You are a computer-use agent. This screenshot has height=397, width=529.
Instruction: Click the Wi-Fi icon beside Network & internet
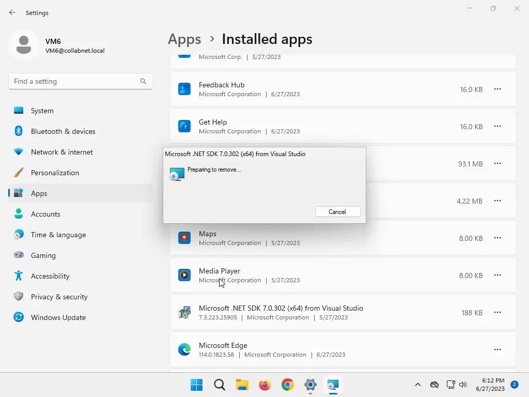coord(19,152)
